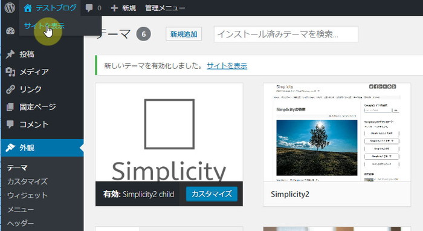Click the pages icon for 固定ページ
Viewport: 423px width, 231px height.
(x=10, y=107)
